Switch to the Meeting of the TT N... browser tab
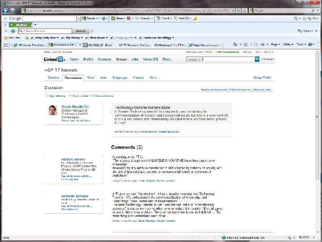 [x=170, y=45]
